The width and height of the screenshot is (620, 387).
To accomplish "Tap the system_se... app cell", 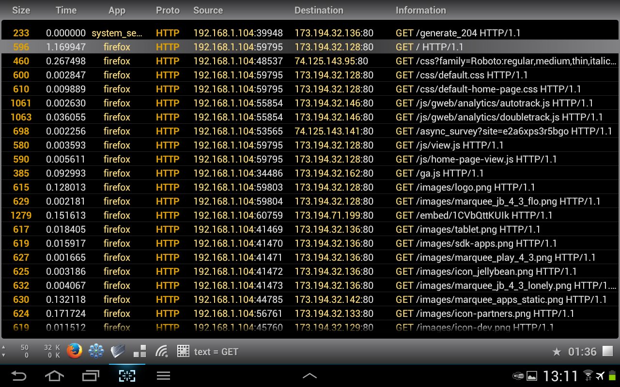I will (x=117, y=33).
